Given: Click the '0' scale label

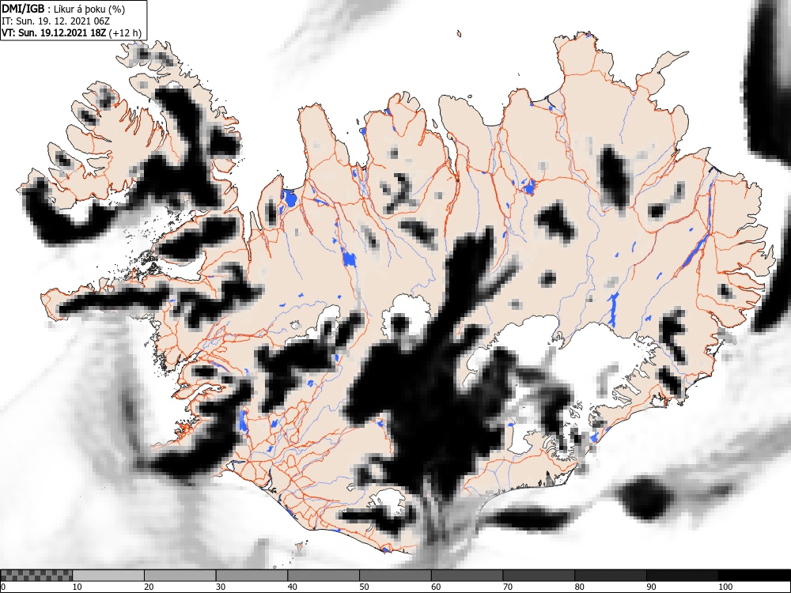Looking at the screenshot, I should 3,587.
